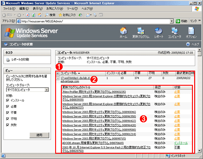Sort by 最終更新日時 column header
203x159 pixels.
coord(185,73)
